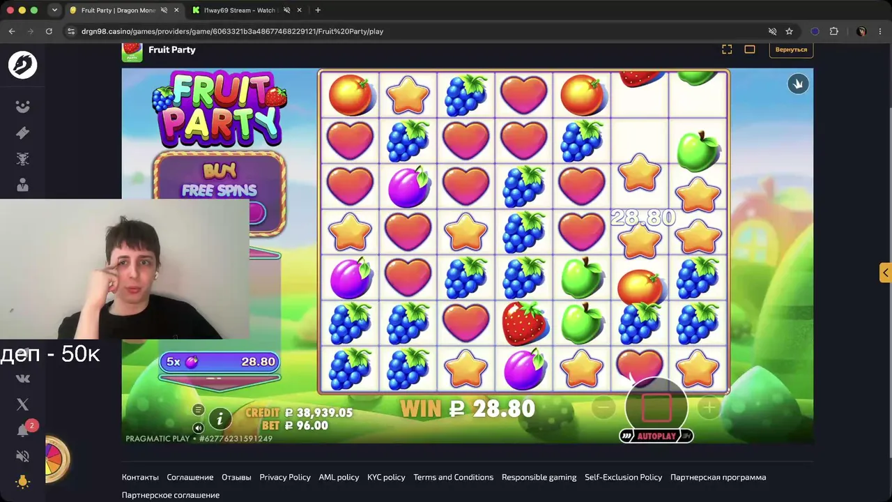This screenshot has height=502, width=892.
Task: Open the Отзывы footer link
Action: [236, 478]
